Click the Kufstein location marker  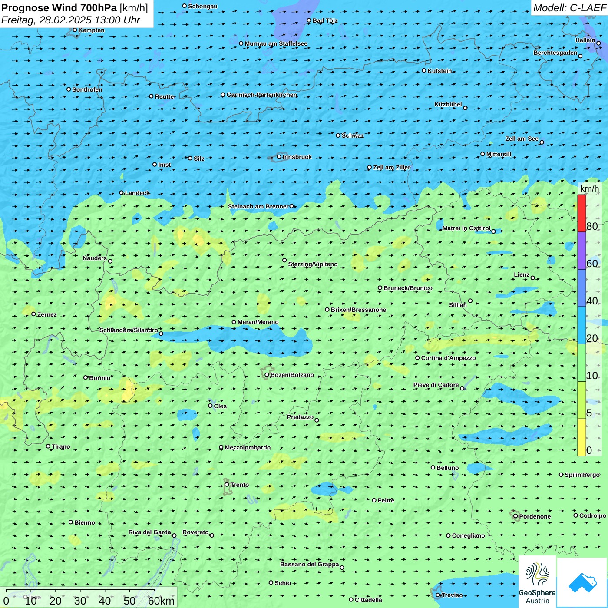click(x=424, y=70)
